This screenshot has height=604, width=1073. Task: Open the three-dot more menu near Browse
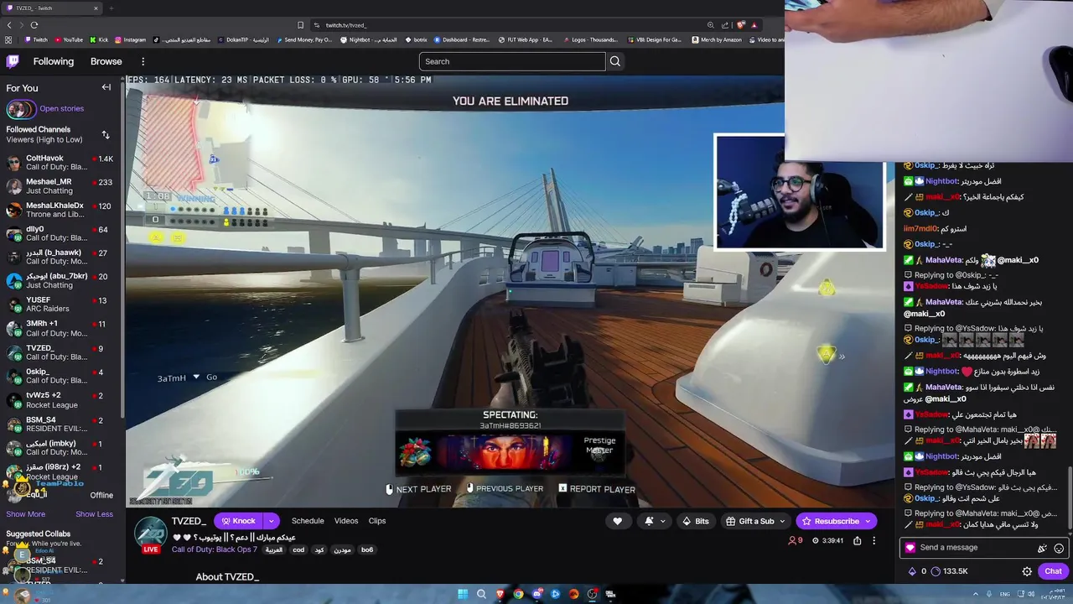click(143, 61)
